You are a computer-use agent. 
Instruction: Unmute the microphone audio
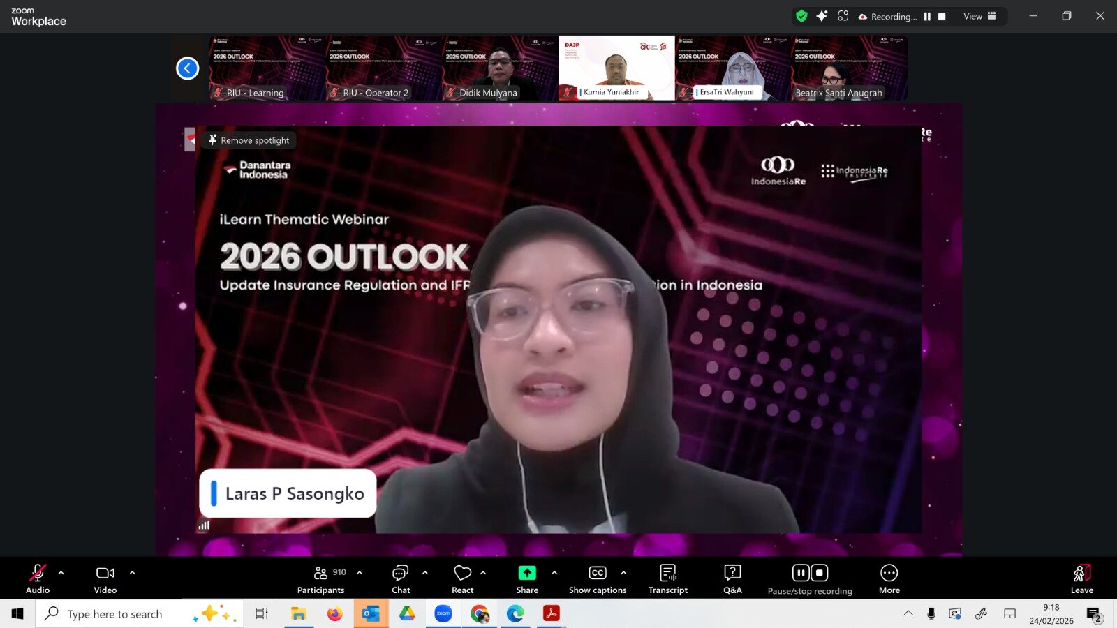point(38,578)
